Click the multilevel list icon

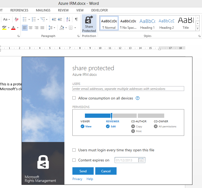pos(43,19)
